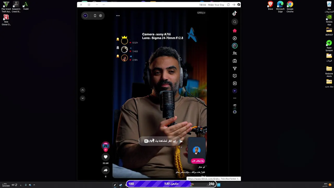Screen dimensions: 334x188
Task: Show hidden system tray icons
Action: [x=34, y=185]
